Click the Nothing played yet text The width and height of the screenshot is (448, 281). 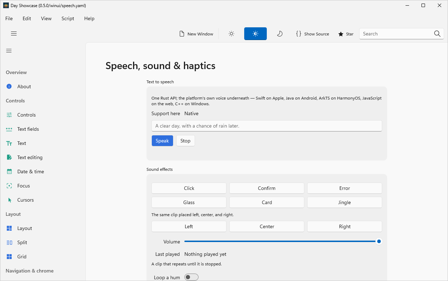pyautogui.click(x=205, y=254)
